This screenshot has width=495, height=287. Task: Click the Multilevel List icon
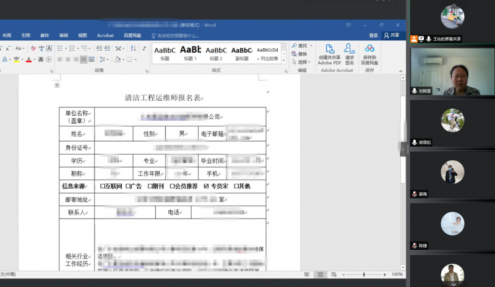click(x=84, y=48)
